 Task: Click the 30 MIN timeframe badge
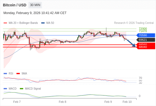[x=35, y=5]
